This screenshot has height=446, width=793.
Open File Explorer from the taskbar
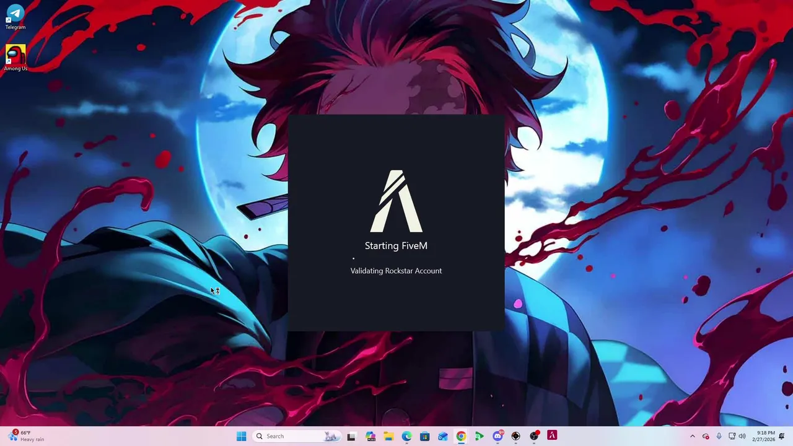tap(388, 436)
